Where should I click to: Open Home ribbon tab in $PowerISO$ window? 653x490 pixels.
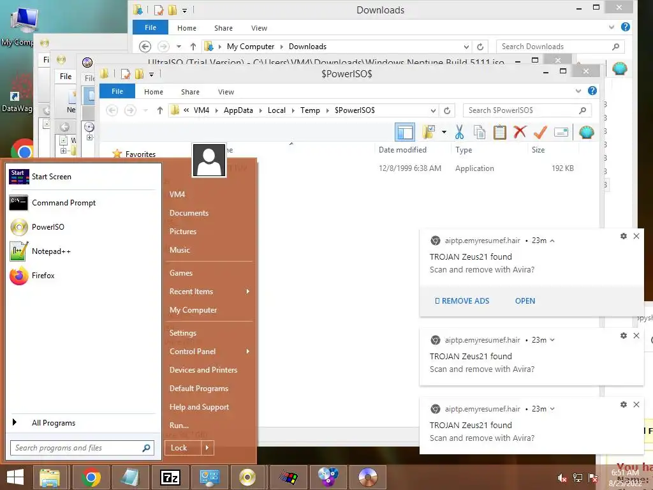(154, 92)
